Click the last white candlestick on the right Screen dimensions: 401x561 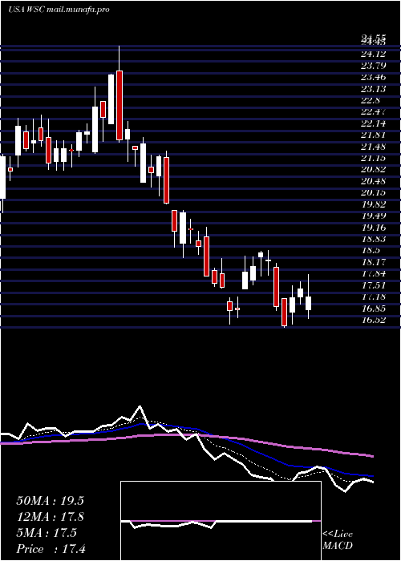308,303
